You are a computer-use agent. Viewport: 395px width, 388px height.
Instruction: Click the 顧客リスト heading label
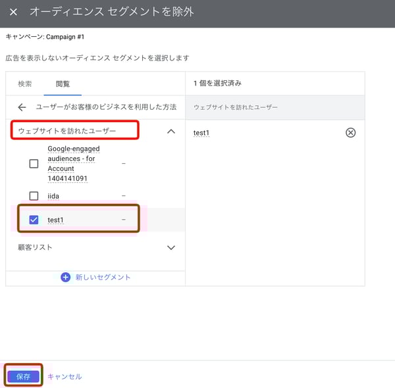pyautogui.click(x=36, y=248)
